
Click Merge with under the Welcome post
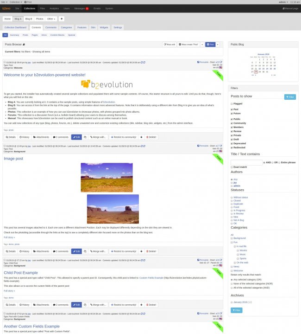(98, 137)
